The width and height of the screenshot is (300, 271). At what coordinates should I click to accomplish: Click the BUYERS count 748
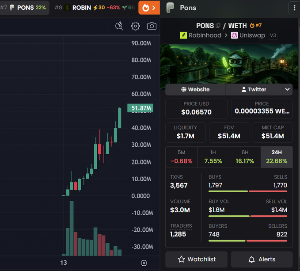pos(214,234)
